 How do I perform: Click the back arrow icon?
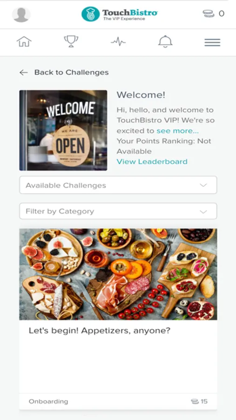24,73
